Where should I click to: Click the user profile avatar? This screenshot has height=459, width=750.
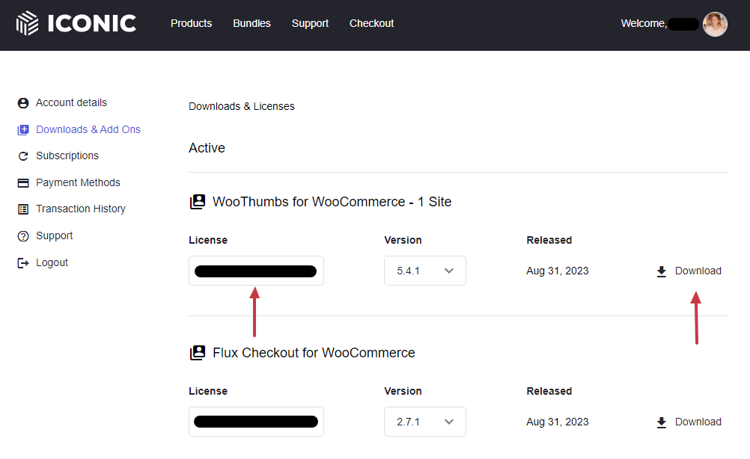[x=715, y=24]
